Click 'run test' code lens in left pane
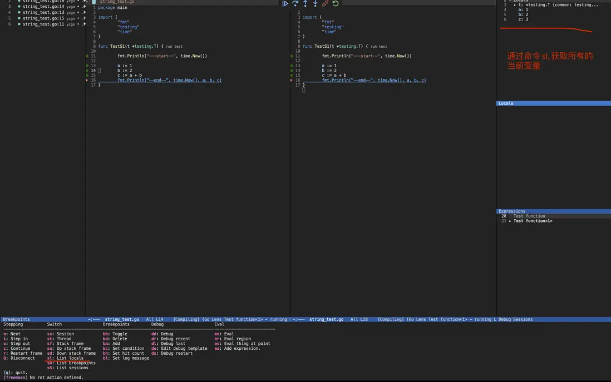 [174, 47]
